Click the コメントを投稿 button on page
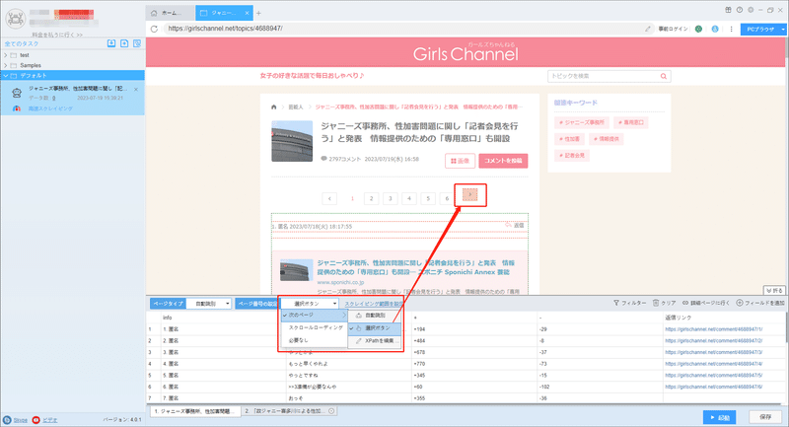Image resolution: width=789 pixels, height=427 pixels. (x=503, y=161)
